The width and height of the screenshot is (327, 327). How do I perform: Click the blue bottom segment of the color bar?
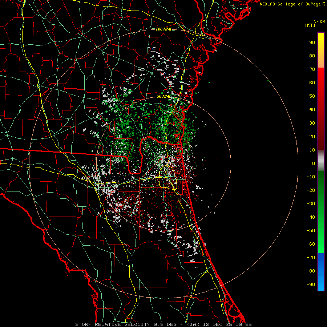321,272
